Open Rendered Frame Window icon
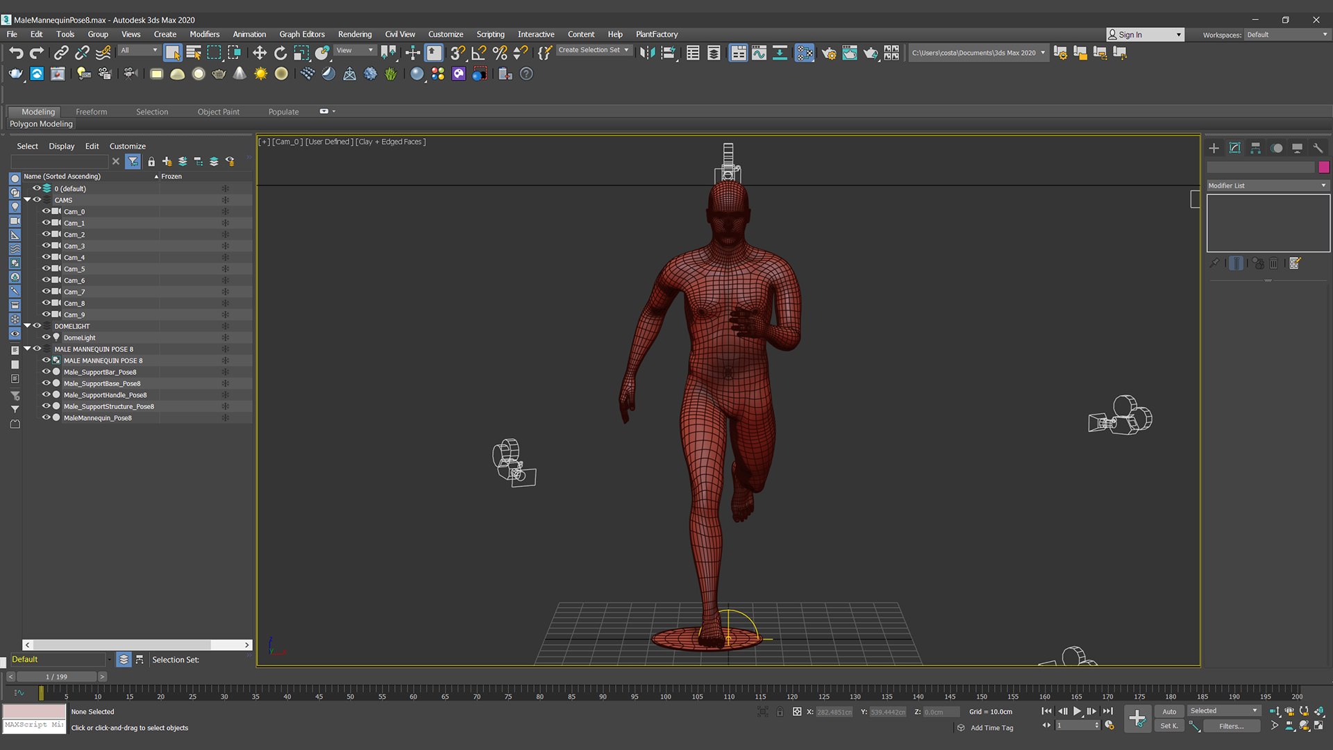 850,53
